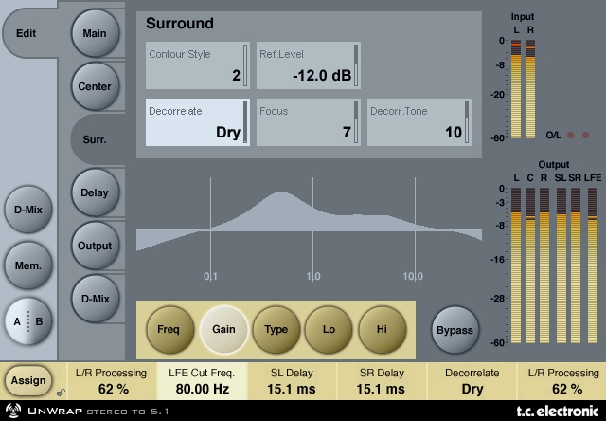Click the EQ contour curve display

310,229
